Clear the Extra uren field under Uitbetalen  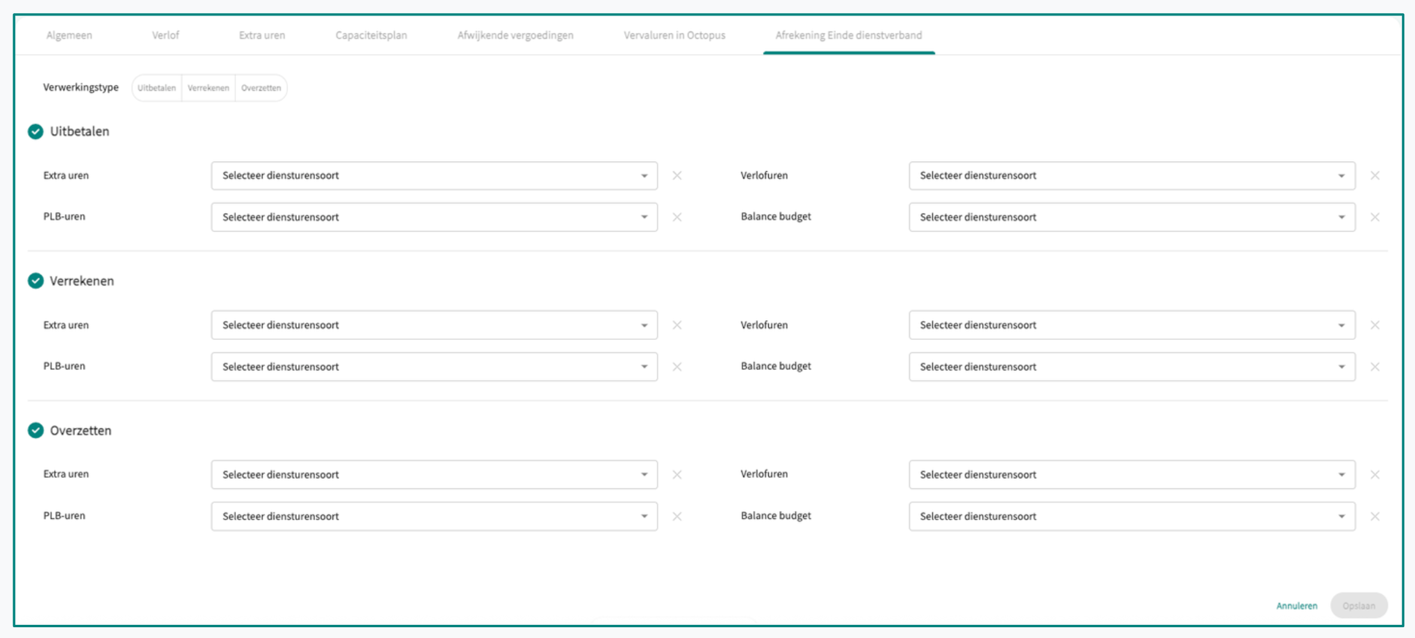[x=677, y=175]
